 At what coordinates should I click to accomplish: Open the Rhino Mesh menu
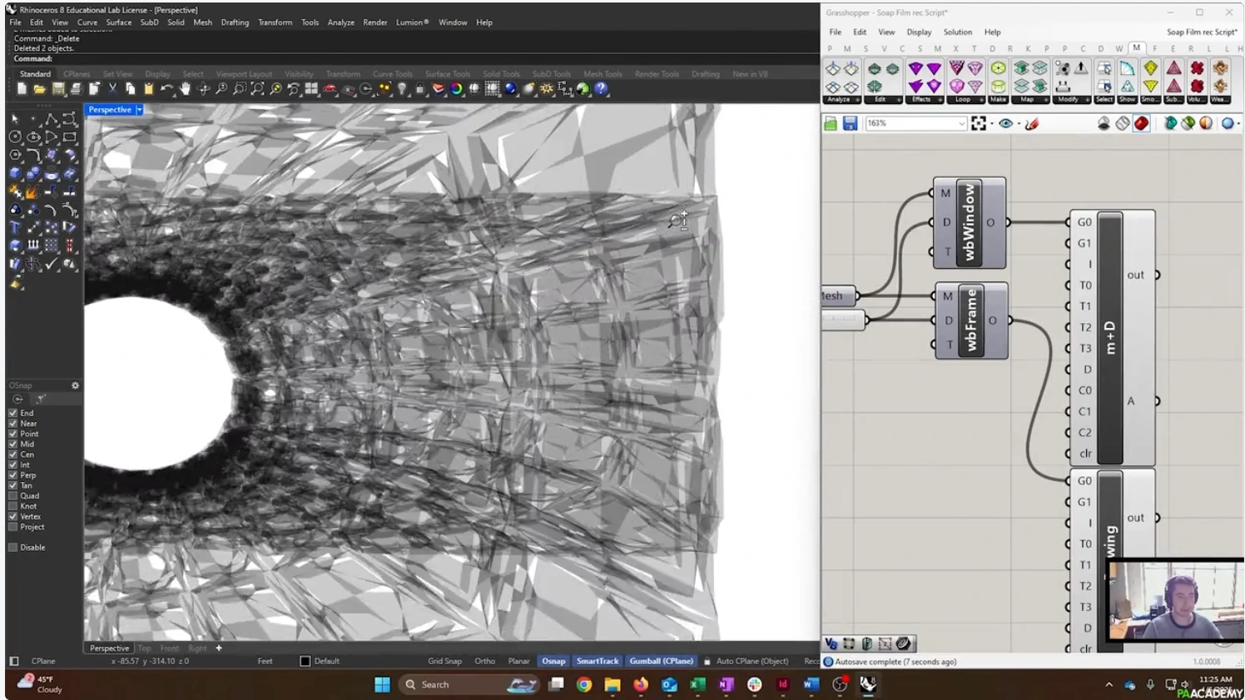[203, 22]
